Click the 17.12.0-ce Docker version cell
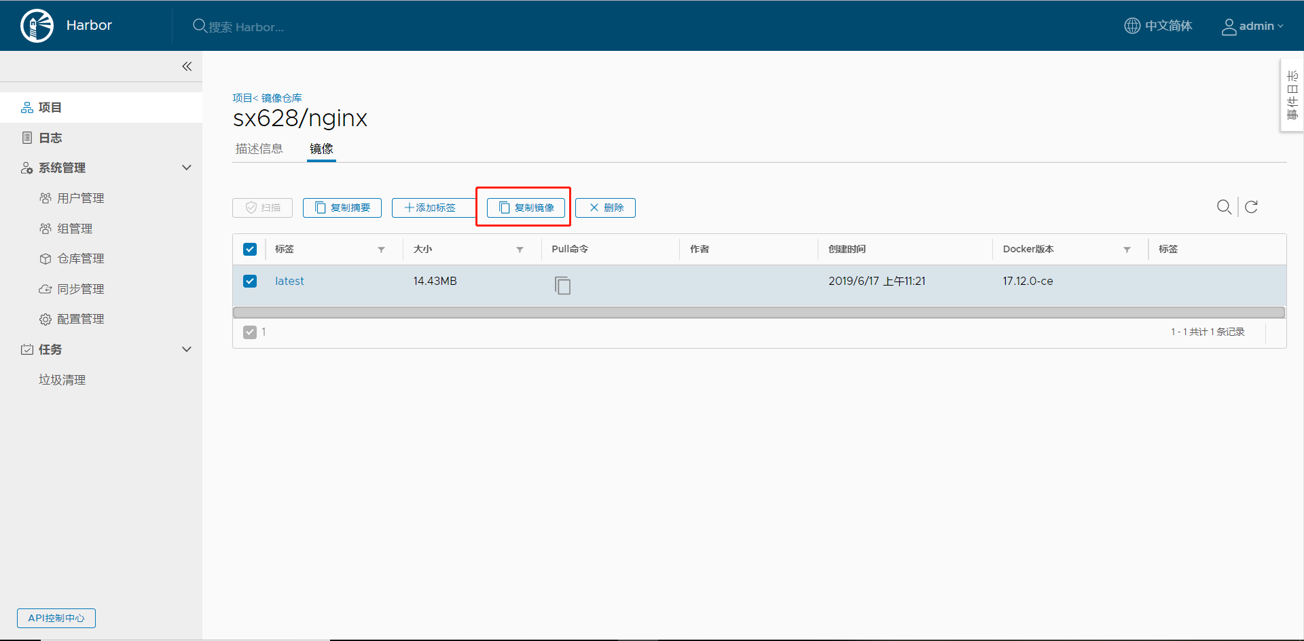Image resolution: width=1304 pixels, height=641 pixels. [1028, 281]
